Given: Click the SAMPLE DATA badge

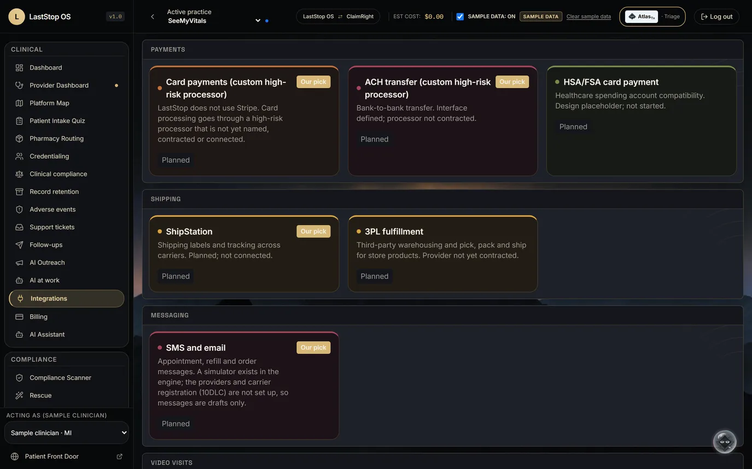Looking at the screenshot, I should [541, 16].
